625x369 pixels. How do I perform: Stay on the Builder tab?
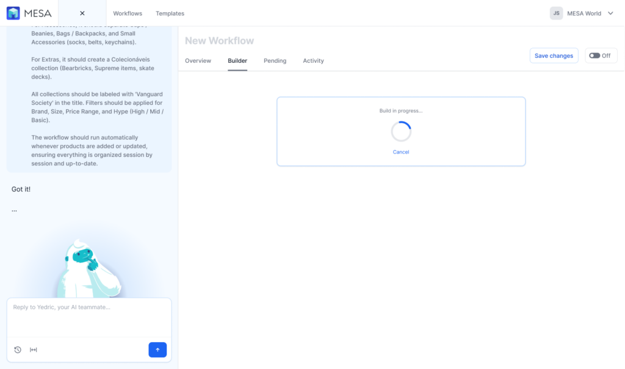pyautogui.click(x=237, y=60)
